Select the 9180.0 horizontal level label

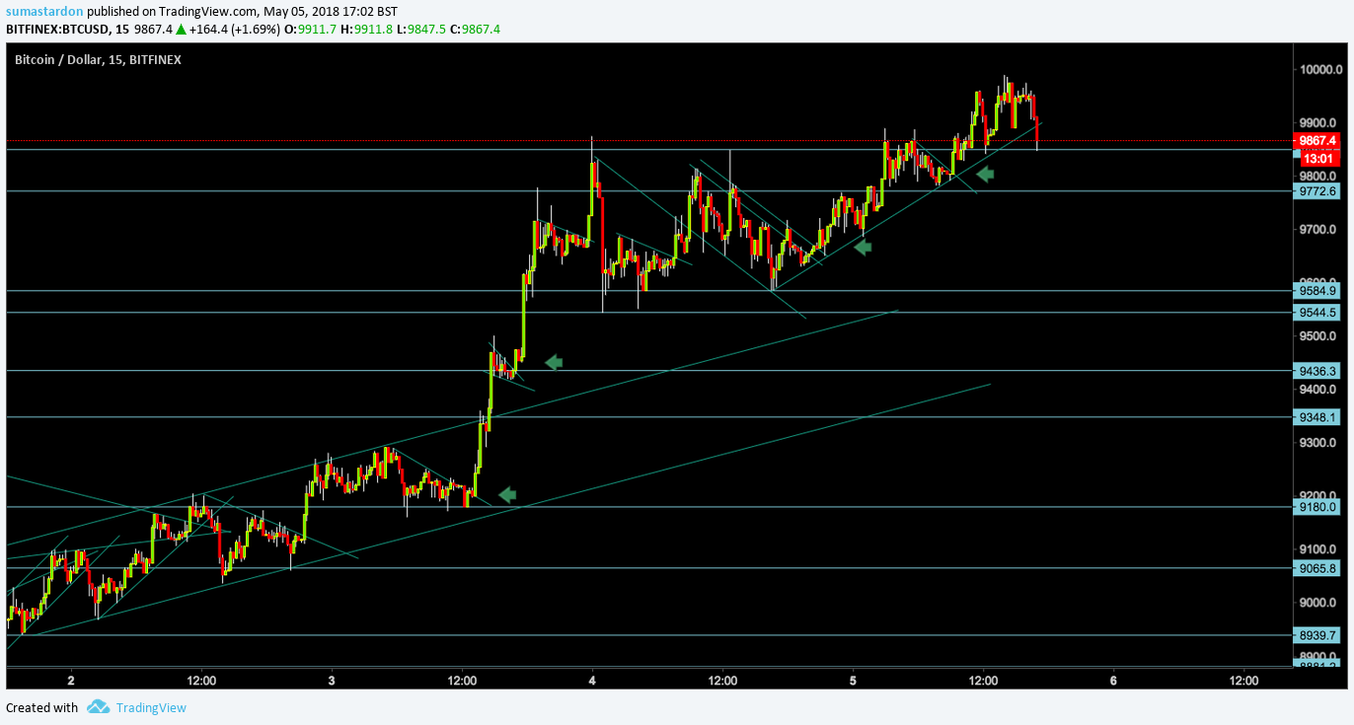(1318, 507)
